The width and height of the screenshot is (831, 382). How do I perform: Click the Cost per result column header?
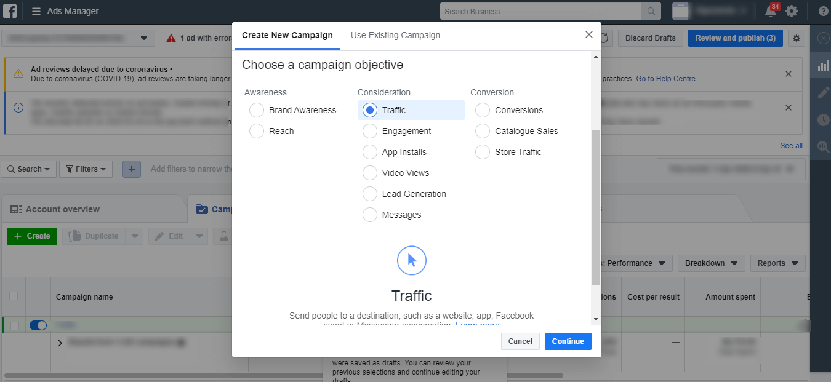coord(653,297)
